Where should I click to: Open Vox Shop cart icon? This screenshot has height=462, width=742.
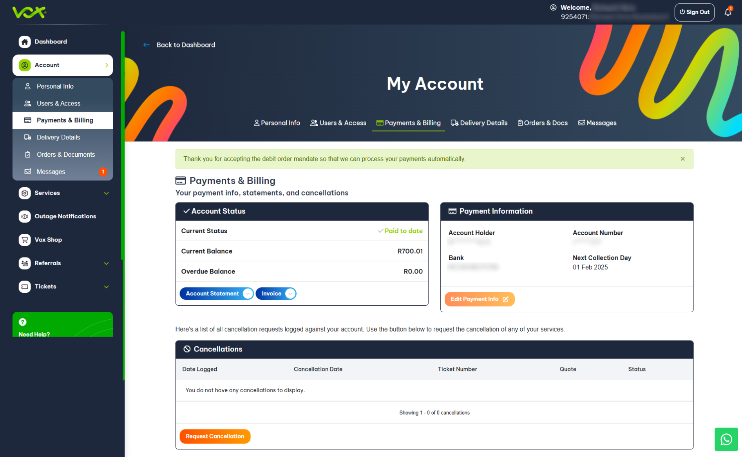point(25,240)
